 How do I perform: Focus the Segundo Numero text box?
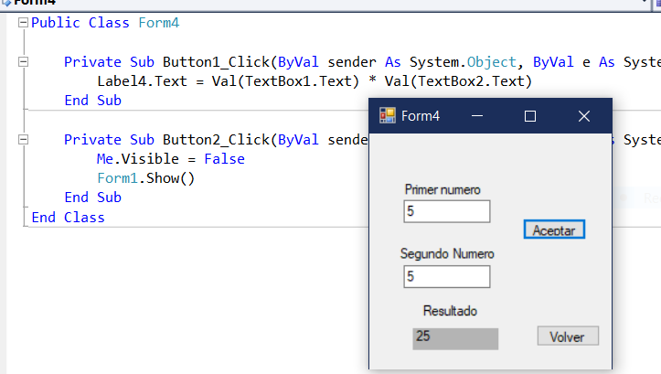pos(447,276)
